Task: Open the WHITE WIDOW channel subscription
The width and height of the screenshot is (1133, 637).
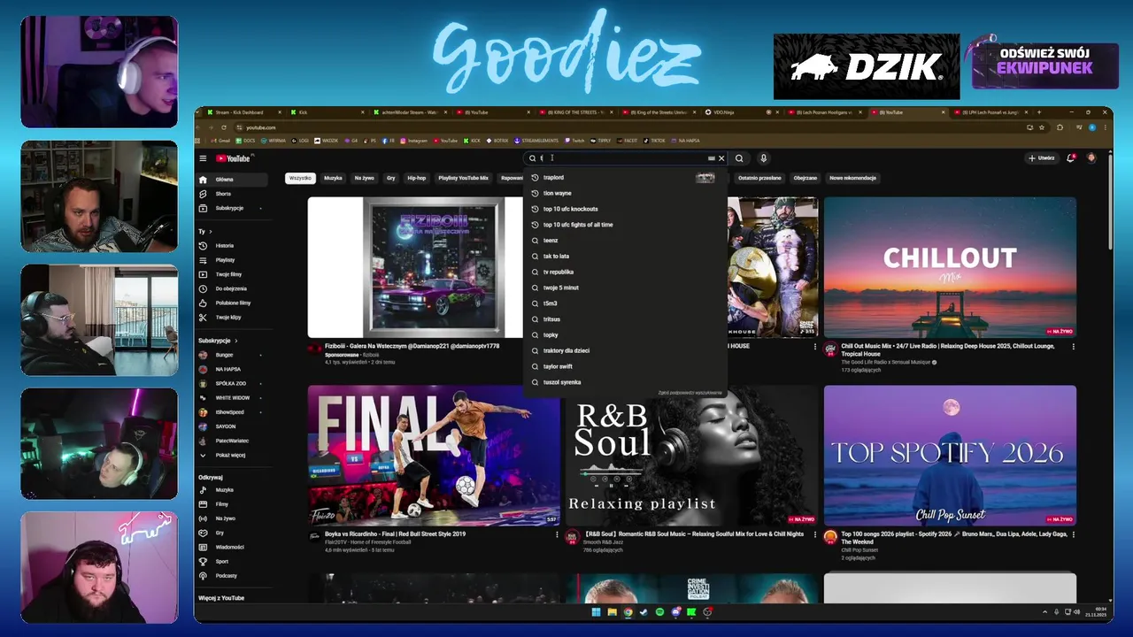Action: click(233, 398)
